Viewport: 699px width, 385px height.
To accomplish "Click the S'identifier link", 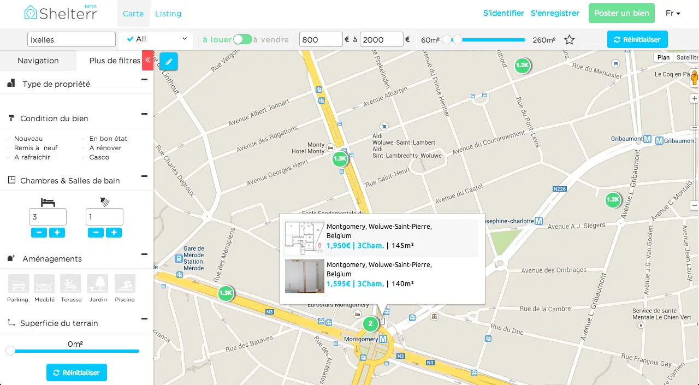I will (503, 13).
